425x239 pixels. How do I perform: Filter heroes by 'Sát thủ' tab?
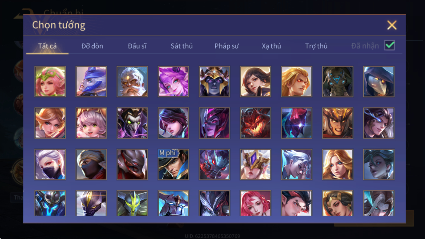click(182, 46)
